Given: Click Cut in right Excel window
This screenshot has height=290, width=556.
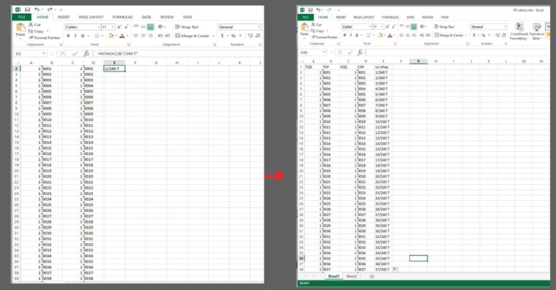Looking at the screenshot, I should pyautogui.click(x=316, y=24).
